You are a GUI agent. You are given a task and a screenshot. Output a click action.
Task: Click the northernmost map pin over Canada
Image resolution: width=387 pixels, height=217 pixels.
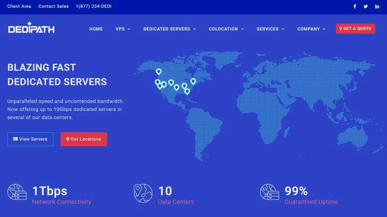[159, 72]
